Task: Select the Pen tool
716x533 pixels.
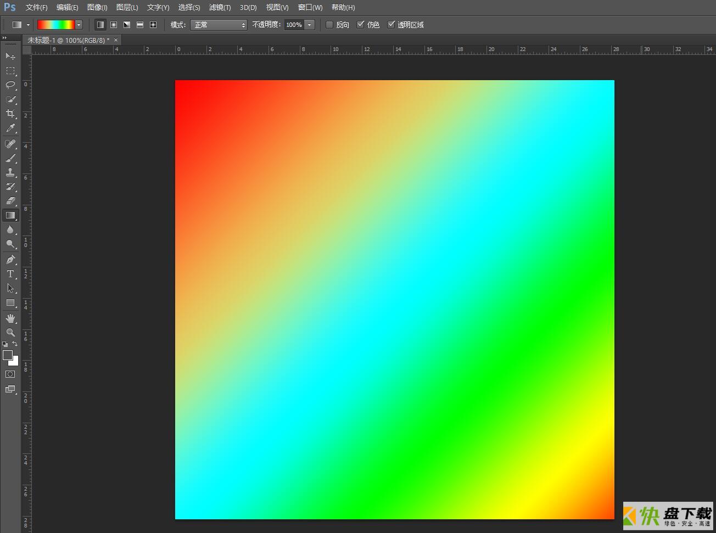Action: click(x=10, y=260)
